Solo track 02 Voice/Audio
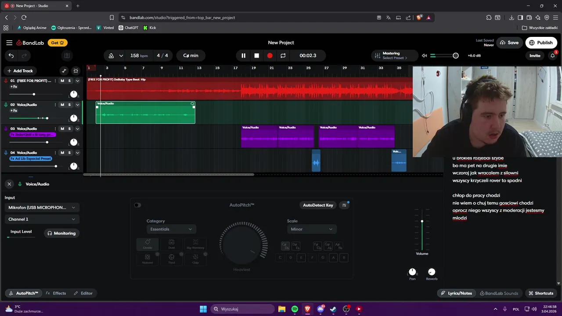The image size is (562, 316). pyautogui.click(x=69, y=104)
